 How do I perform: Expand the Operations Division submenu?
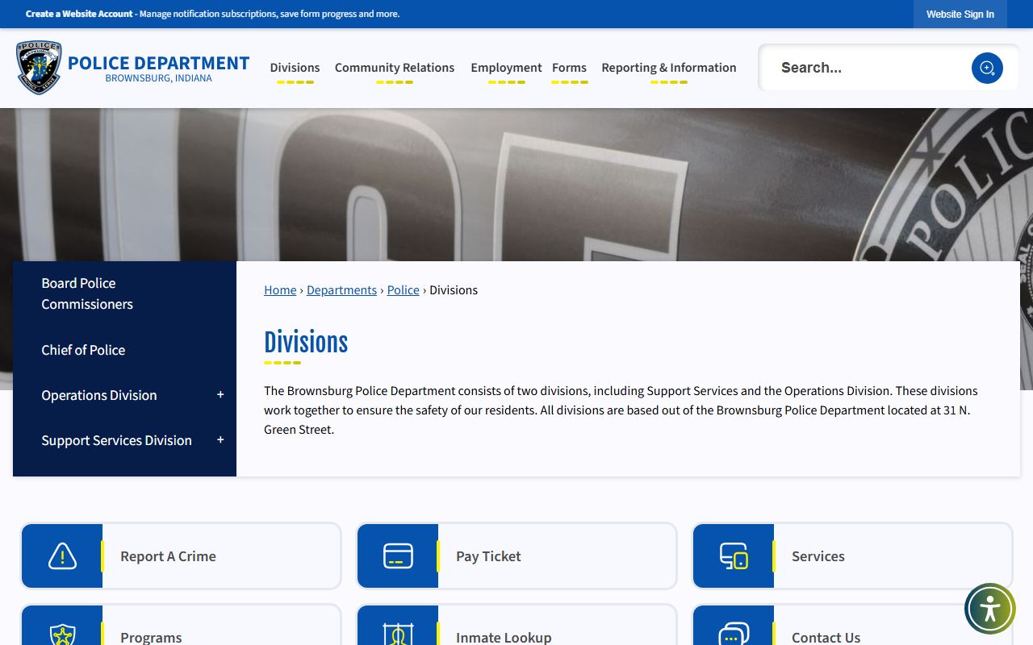pos(220,395)
